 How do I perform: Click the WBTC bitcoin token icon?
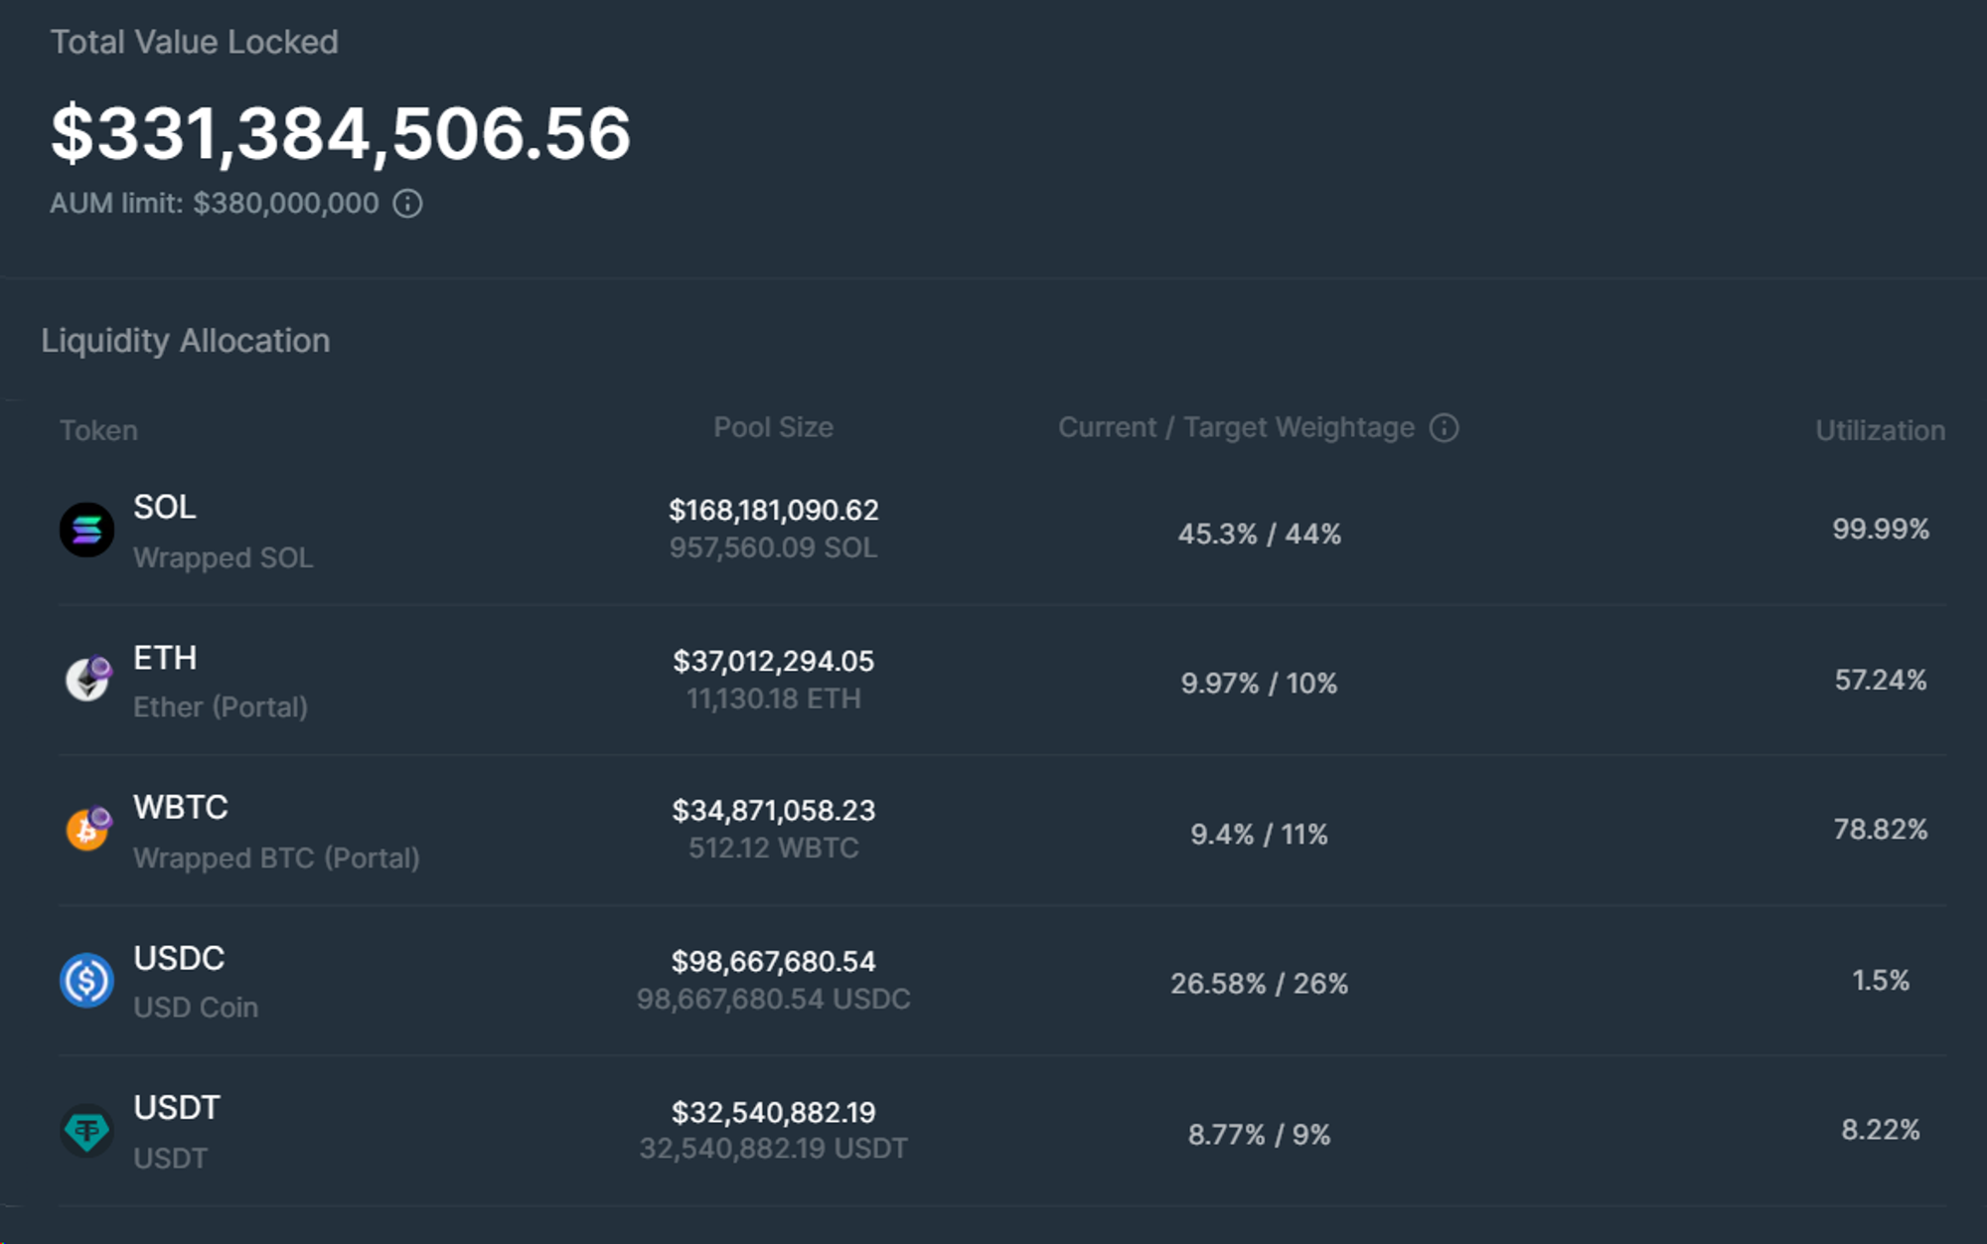(87, 830)
